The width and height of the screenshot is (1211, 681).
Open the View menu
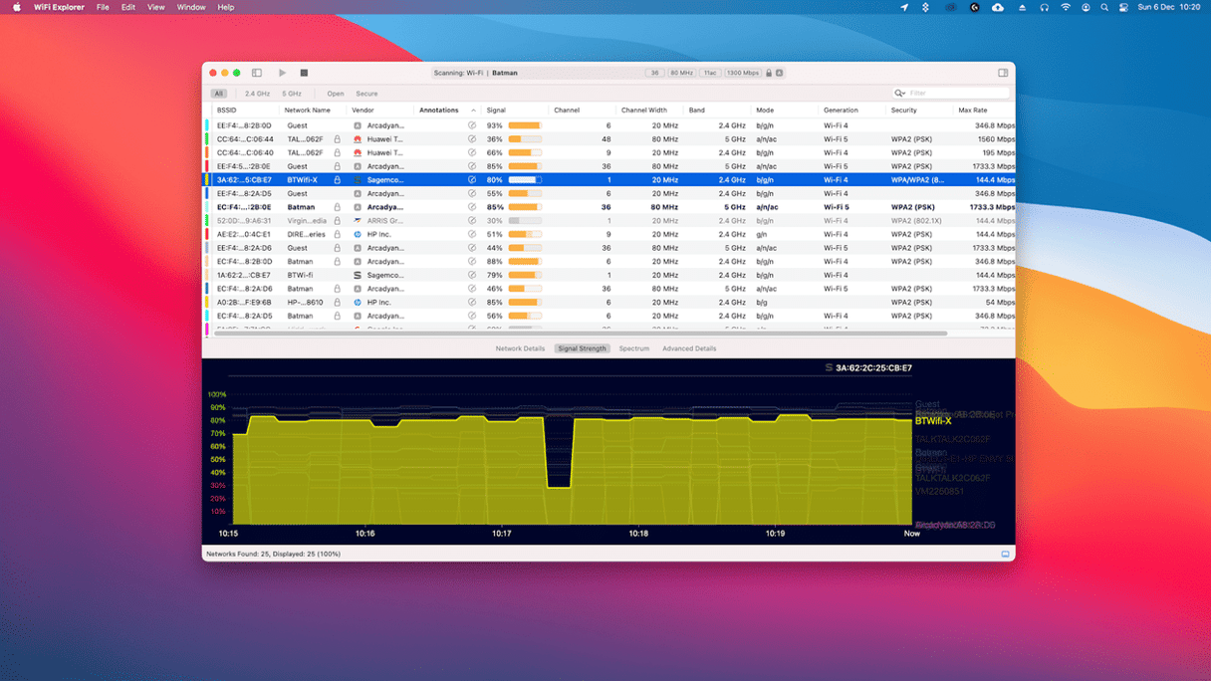[x=156, y=7]
